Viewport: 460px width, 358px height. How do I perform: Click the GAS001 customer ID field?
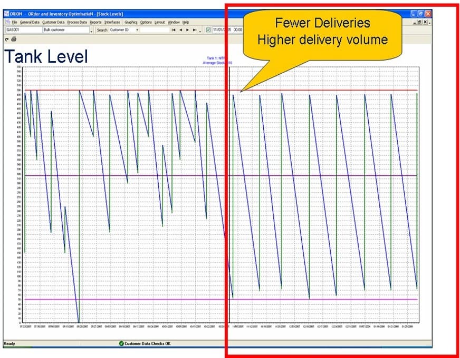[x=24, y=30]
